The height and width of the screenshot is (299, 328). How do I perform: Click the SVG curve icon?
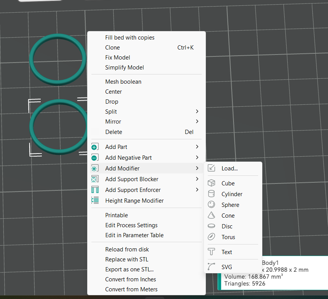211,267
